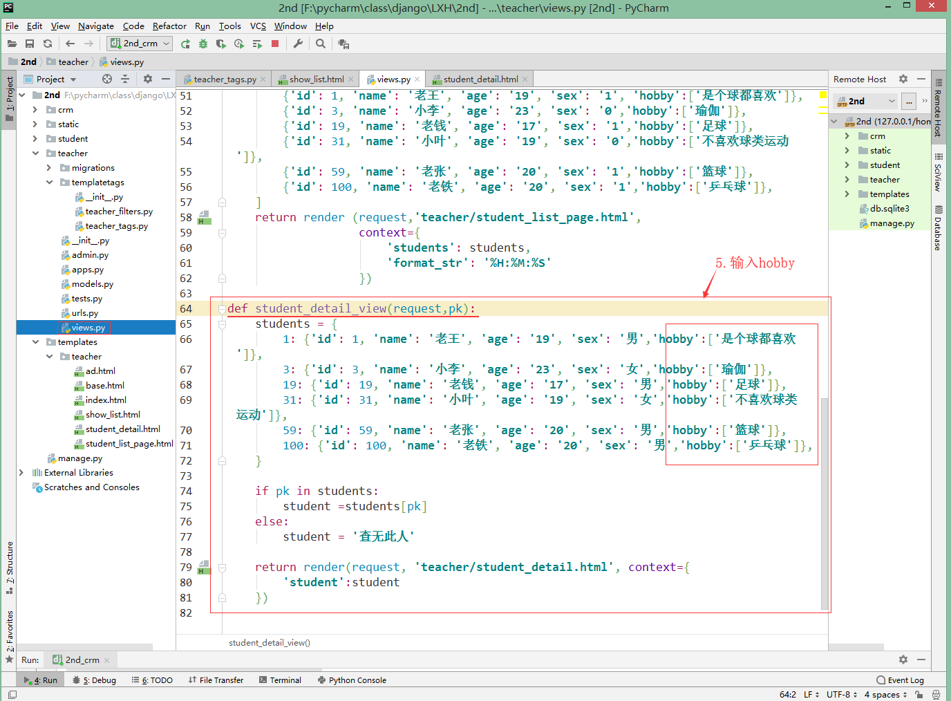
Task: Click the Save All toolbar icon
Action: click(30, 44)
